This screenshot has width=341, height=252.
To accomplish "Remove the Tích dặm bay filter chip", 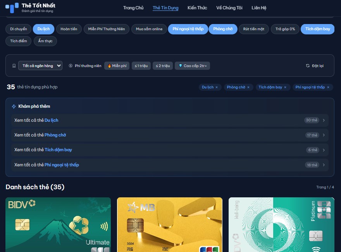I will pos(285,87).
